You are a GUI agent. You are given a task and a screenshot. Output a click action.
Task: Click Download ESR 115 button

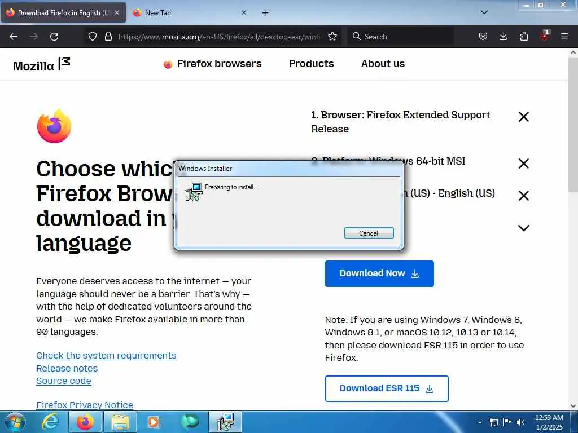coord(387,388)
